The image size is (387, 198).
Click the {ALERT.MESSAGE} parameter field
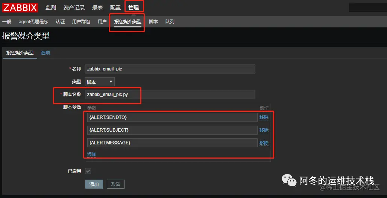172,142
